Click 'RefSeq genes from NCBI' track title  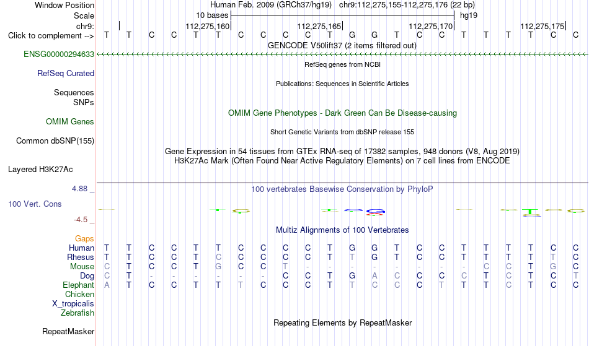tap(342, 64)
